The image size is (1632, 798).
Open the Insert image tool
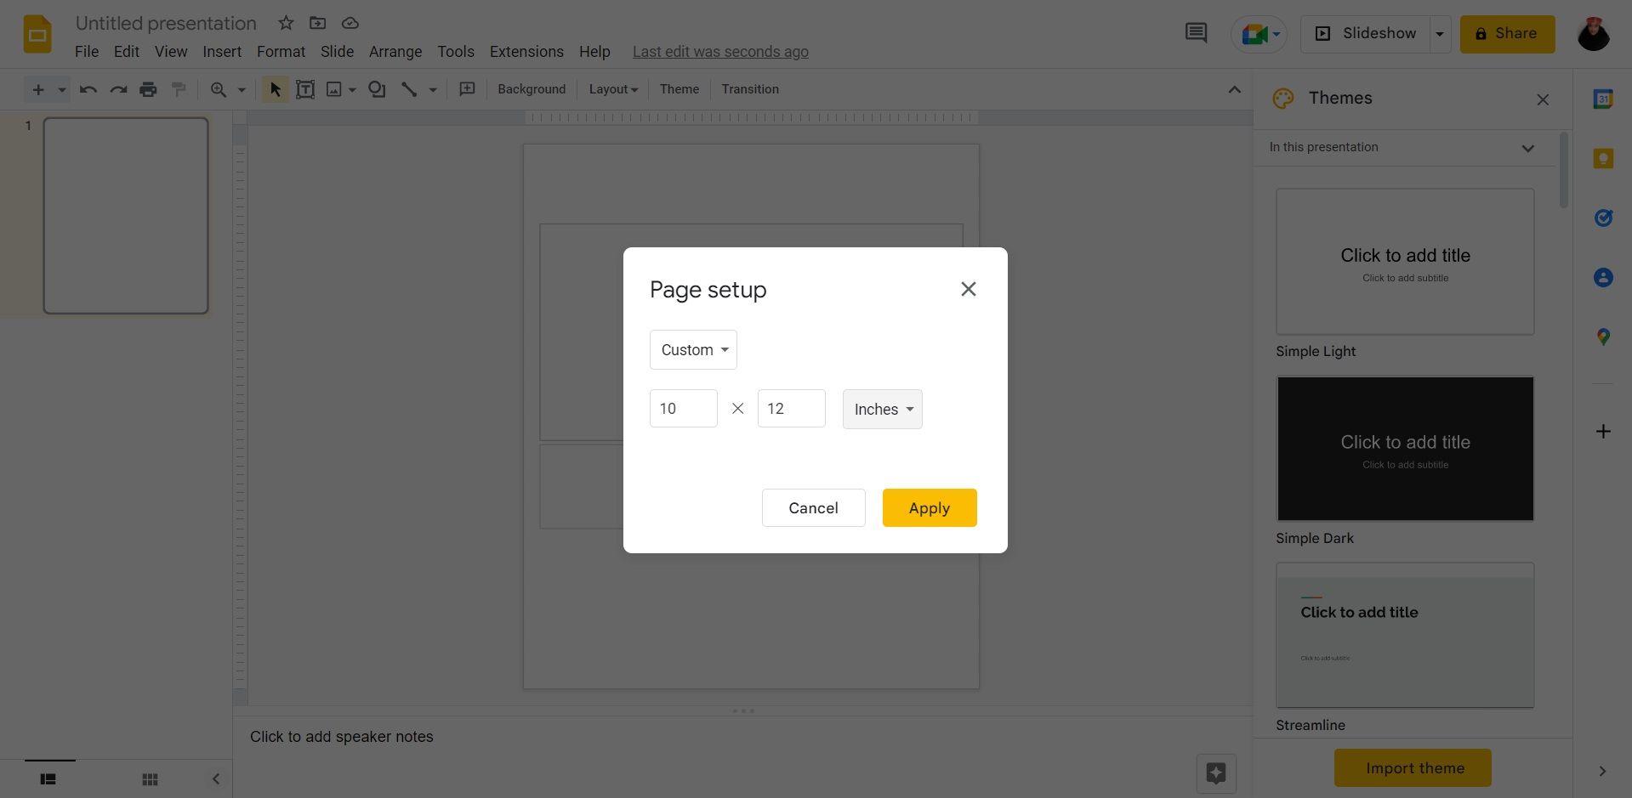click(336, 89)
